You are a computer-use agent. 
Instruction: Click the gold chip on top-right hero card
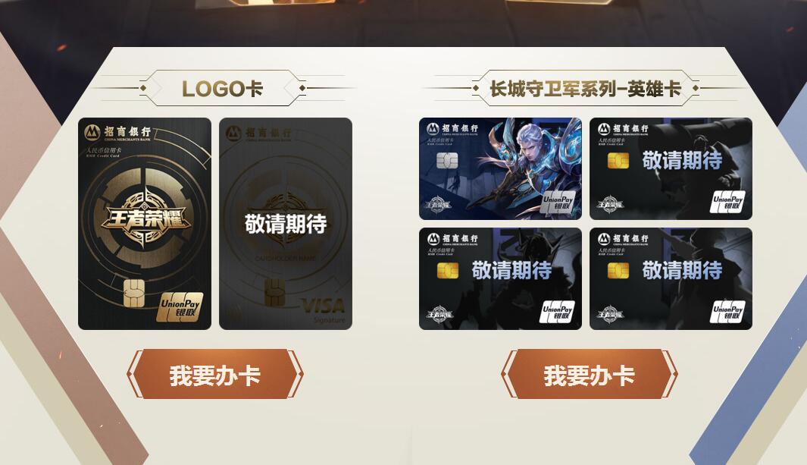pos(618,161)
